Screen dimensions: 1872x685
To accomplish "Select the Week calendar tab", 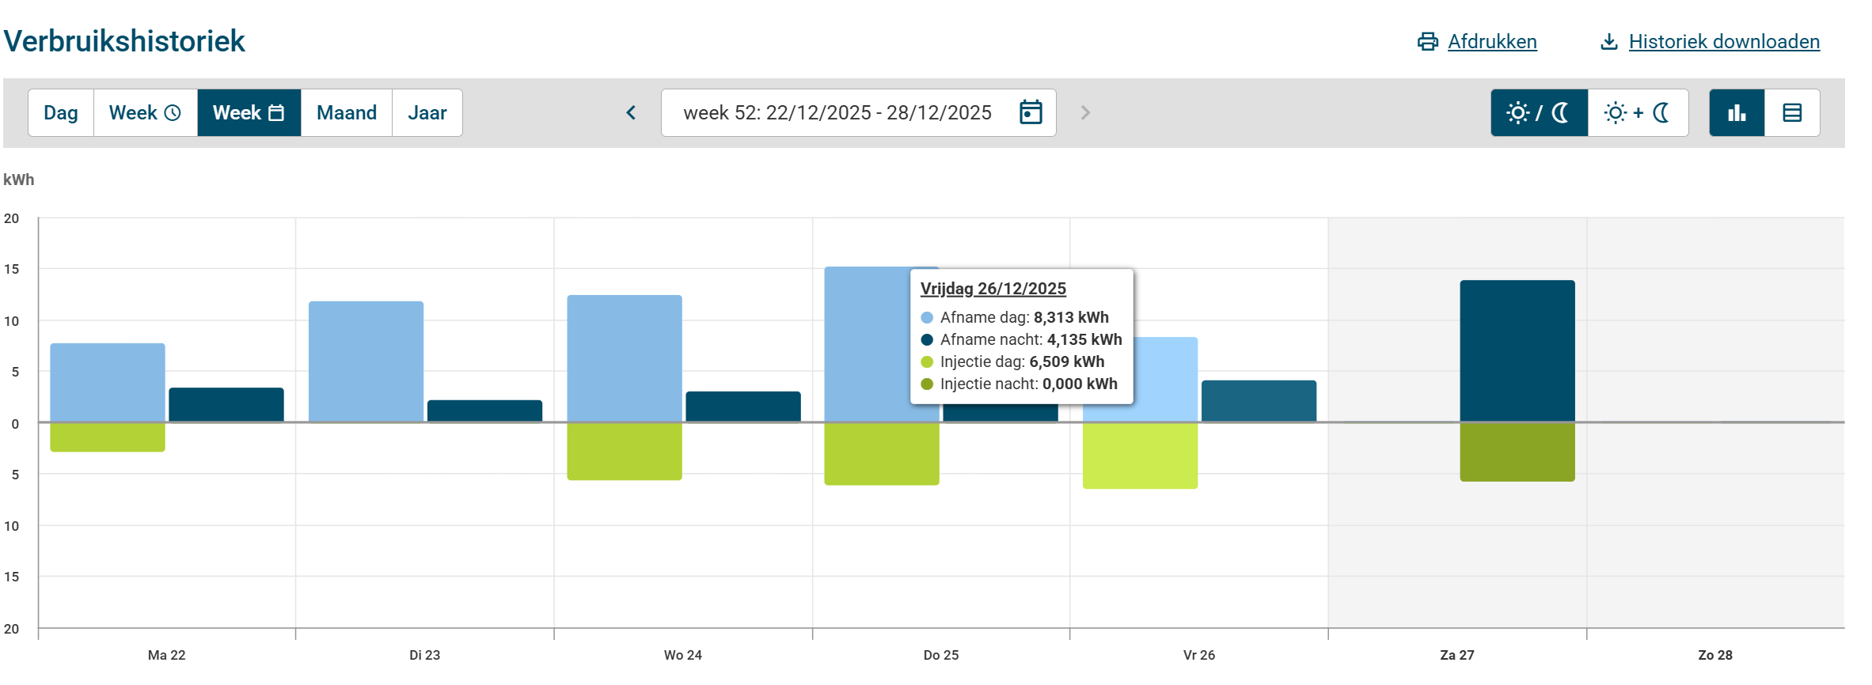I will pos(249,113).
